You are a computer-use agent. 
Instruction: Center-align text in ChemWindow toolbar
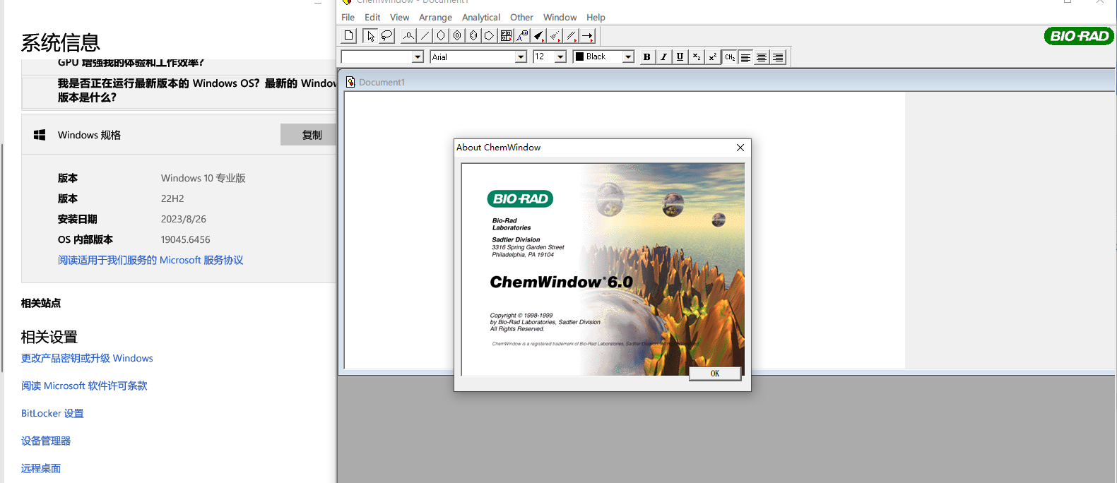point(762,57)
